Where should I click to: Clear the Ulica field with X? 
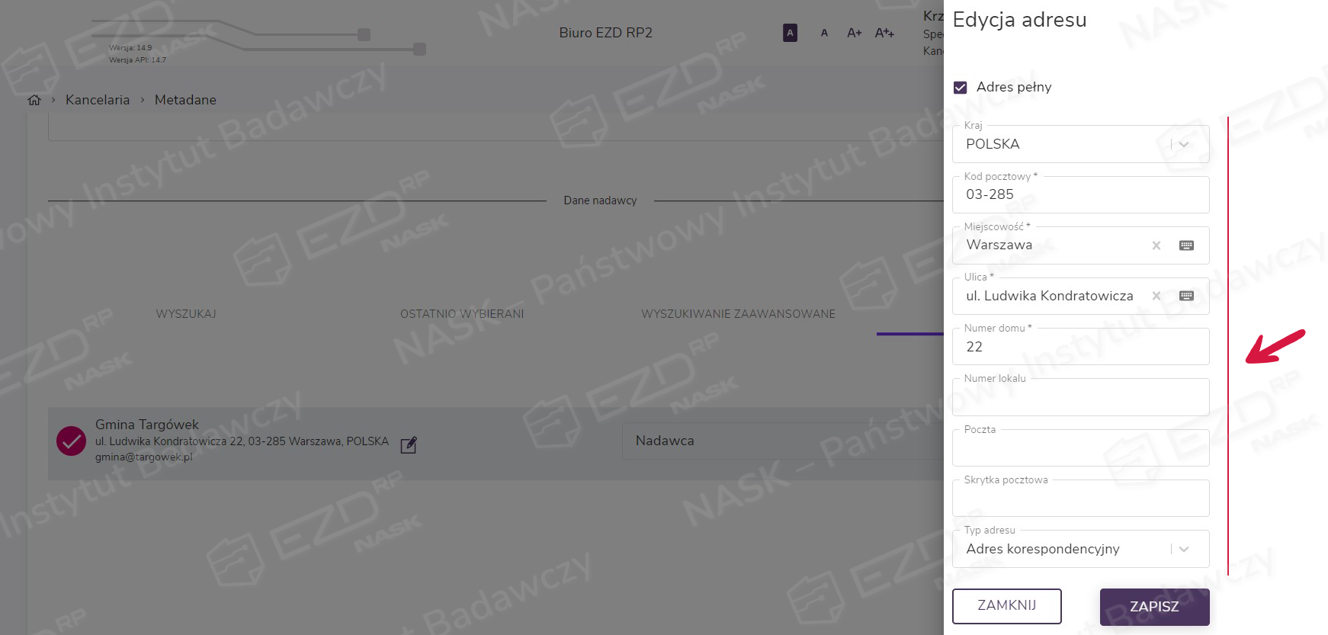1156,296
